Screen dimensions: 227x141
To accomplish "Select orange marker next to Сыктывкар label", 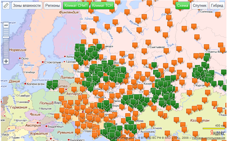I will [x=148, y=42].
